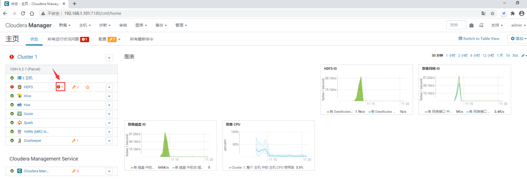
Task: Open the 所有运行状况问题 tab
Action: (x=68, y=39)
